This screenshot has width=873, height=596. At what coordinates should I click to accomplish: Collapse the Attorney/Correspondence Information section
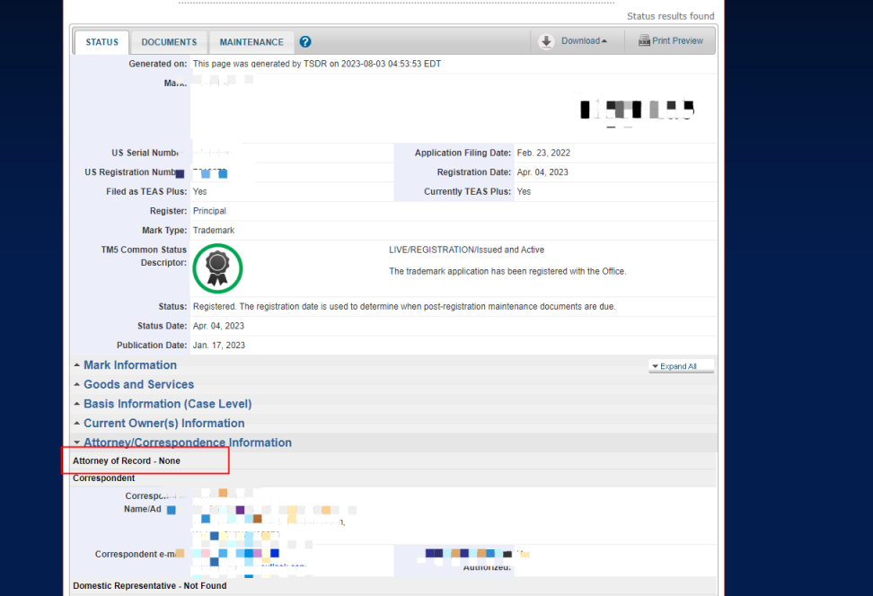(x=187, y=443)
